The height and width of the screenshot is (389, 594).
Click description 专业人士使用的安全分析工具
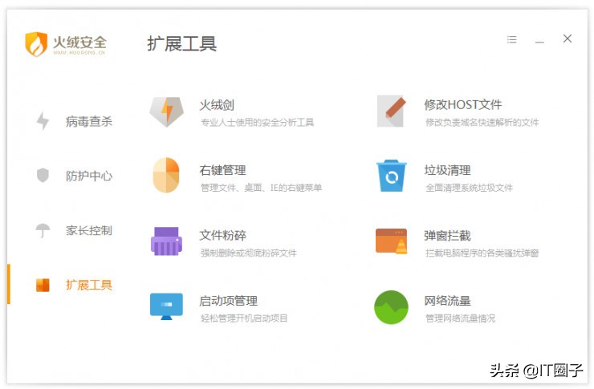point(257,122)
